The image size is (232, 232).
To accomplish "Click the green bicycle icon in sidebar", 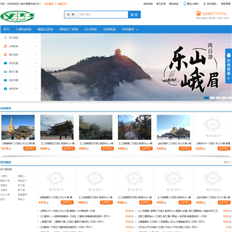I will (x=5, y=37).
